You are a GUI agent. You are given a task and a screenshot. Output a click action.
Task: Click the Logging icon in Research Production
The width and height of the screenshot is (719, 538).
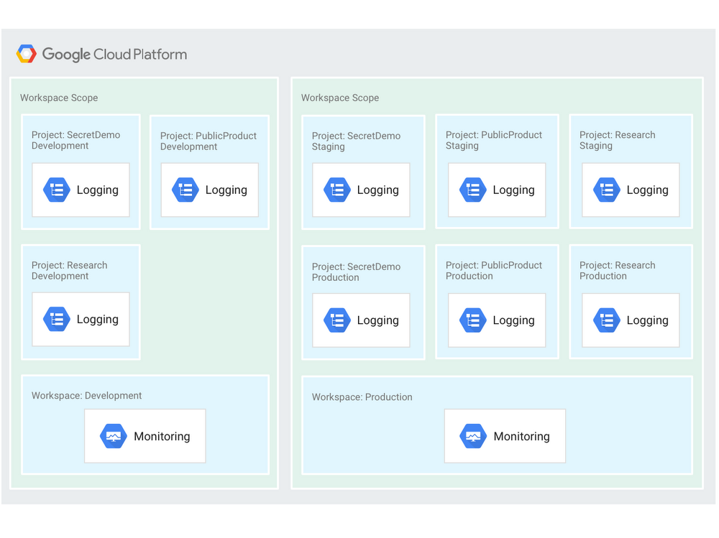pos(607,320)
